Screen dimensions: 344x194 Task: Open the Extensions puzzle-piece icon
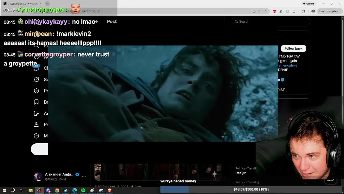pos(294,11)
